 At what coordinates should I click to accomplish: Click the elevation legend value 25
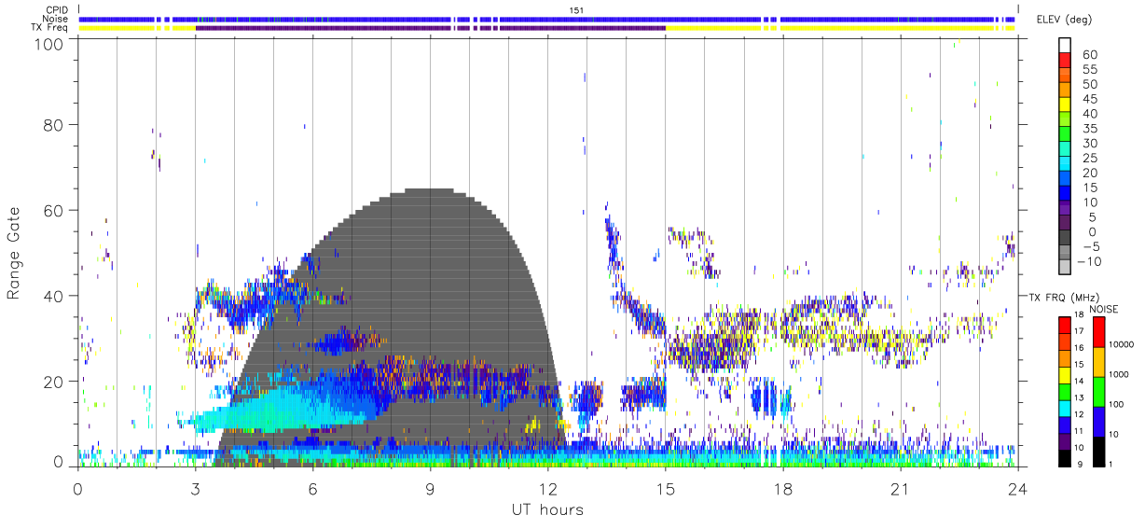coord(1089,159)
